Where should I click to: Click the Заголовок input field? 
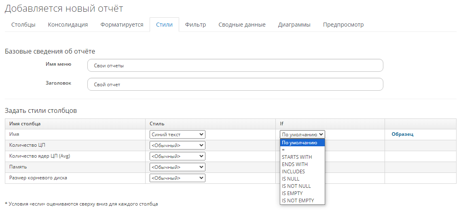coord(235,85)
